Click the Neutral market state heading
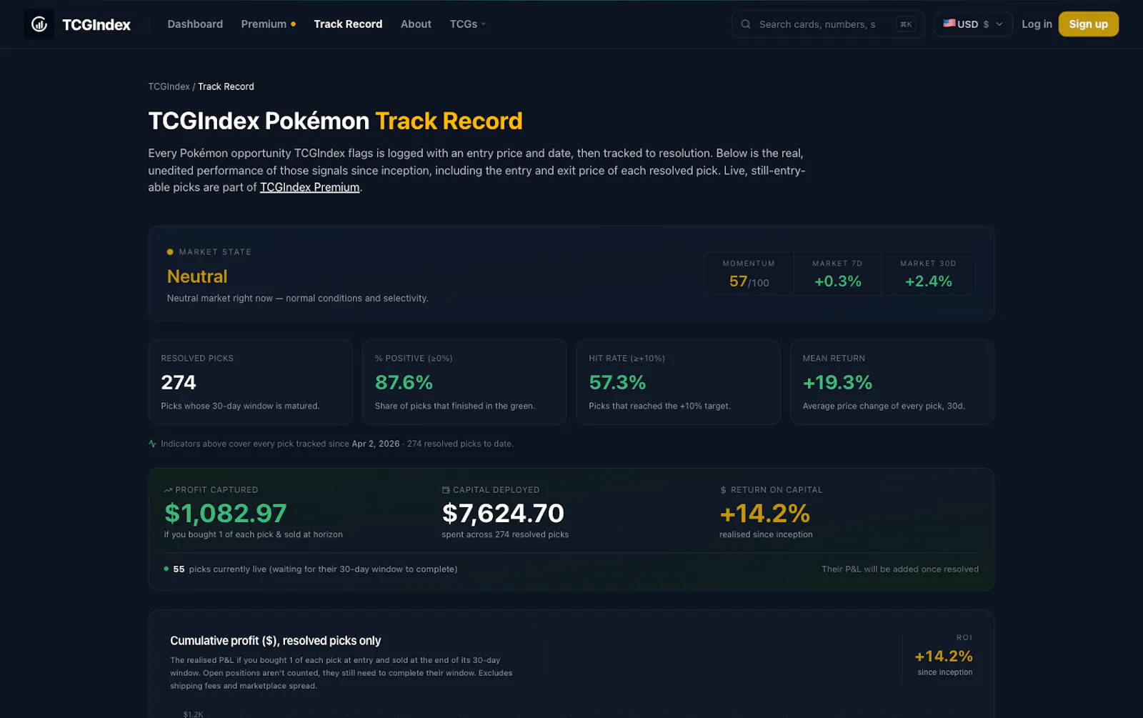1143x718 pixels. click(x=197, y=276)
